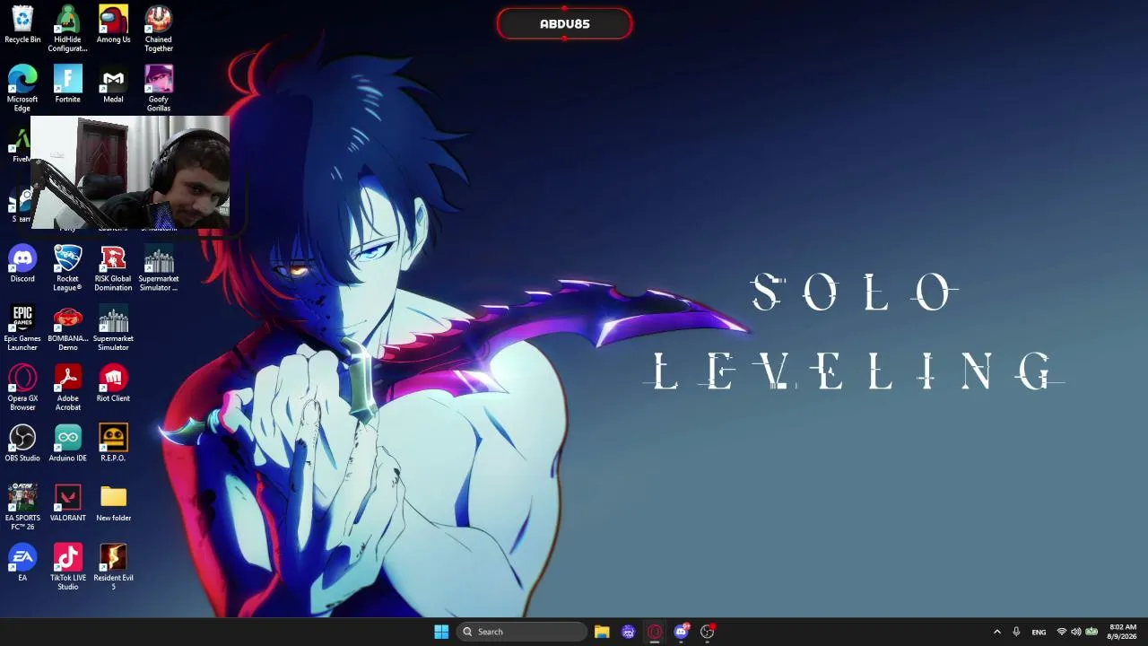Click the ABDU85 name badge
This screenshot has width=1148, height=646.
pos(565,24)
